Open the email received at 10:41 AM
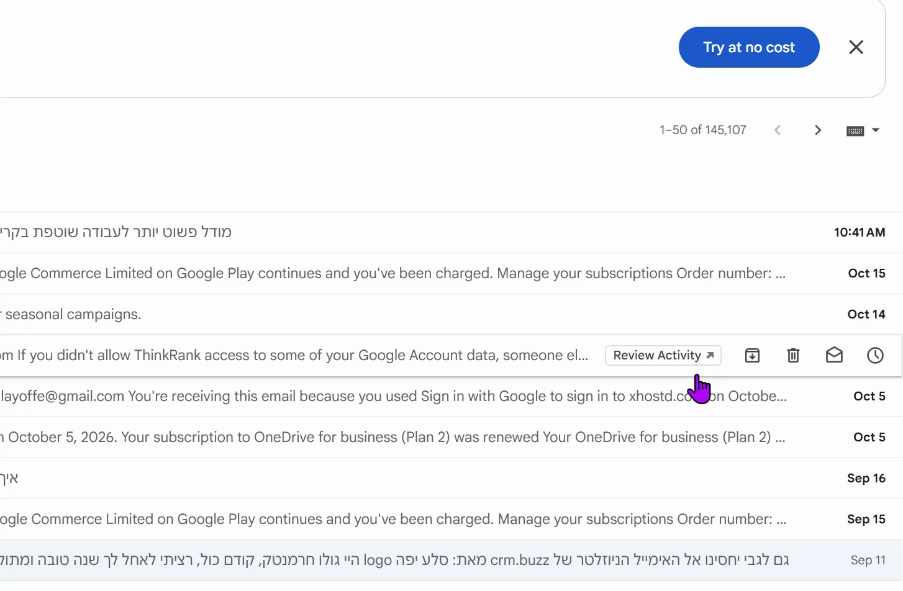Image resolution: width=903 pixels, height=591 pixels. [x=451, y=232]
